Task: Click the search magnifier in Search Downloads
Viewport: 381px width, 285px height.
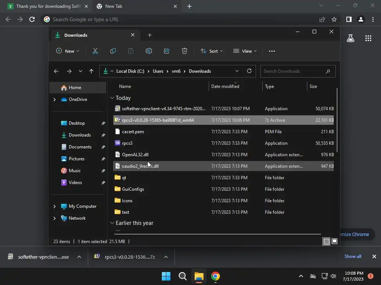Action: click(x=328, y=71)
